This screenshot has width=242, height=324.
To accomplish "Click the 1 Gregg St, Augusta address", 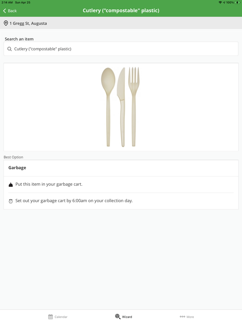I will click(x=28, y=23).
